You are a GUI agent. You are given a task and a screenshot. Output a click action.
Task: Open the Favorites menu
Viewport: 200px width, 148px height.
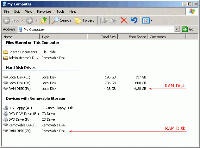coord(44,11)
